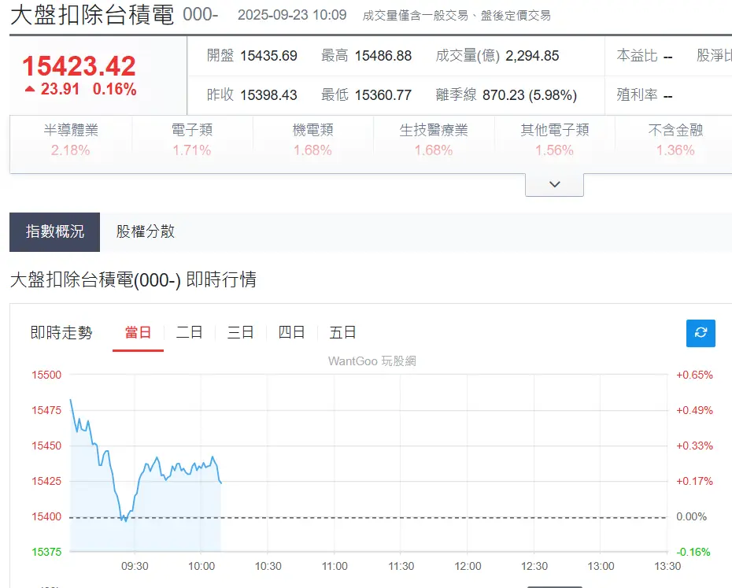732x588 pixels.
Task: Click the 即時走勢 chart label
Action: point(61,333)
